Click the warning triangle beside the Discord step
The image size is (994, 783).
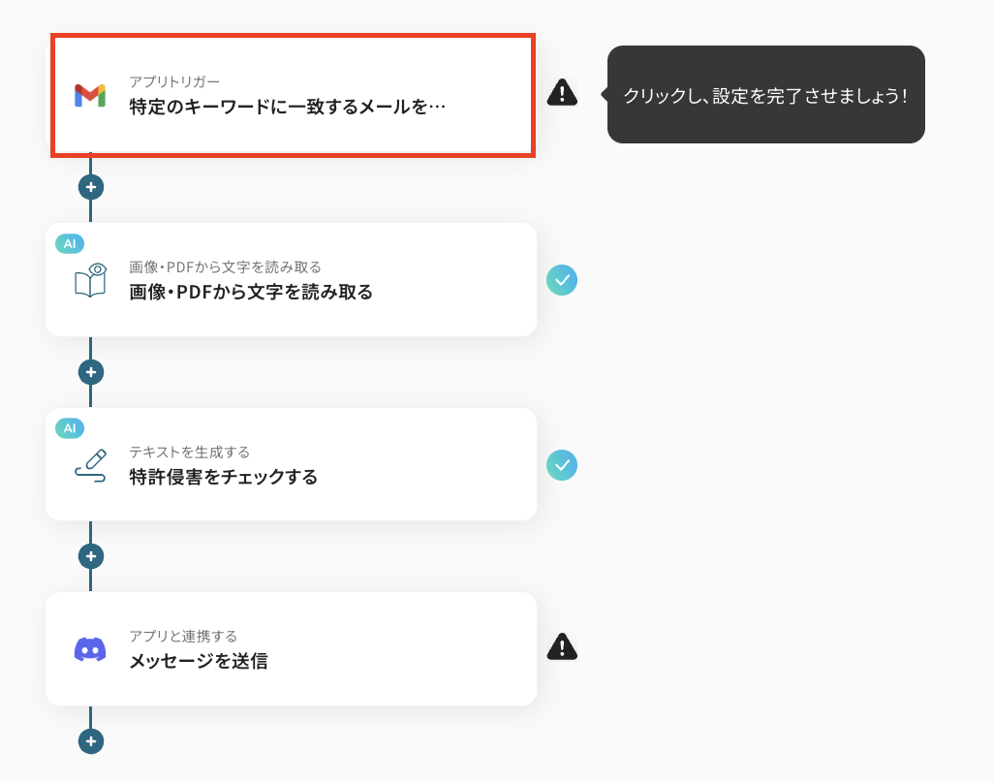pos(562,646)
